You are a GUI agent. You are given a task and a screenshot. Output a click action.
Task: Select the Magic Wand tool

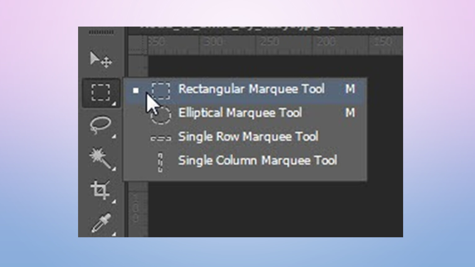100,158
